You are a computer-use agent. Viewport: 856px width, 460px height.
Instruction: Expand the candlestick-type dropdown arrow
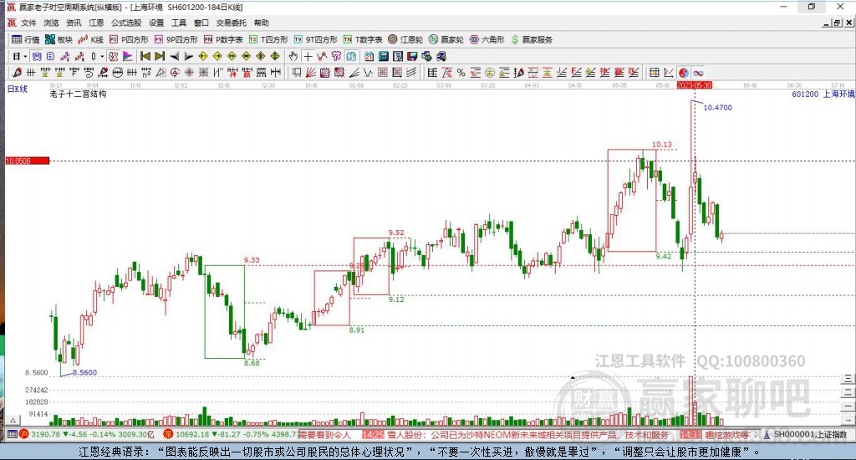[102, 56]
